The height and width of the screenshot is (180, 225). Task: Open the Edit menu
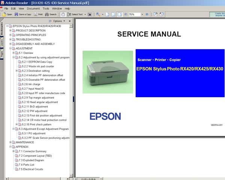tap(13, 9)
